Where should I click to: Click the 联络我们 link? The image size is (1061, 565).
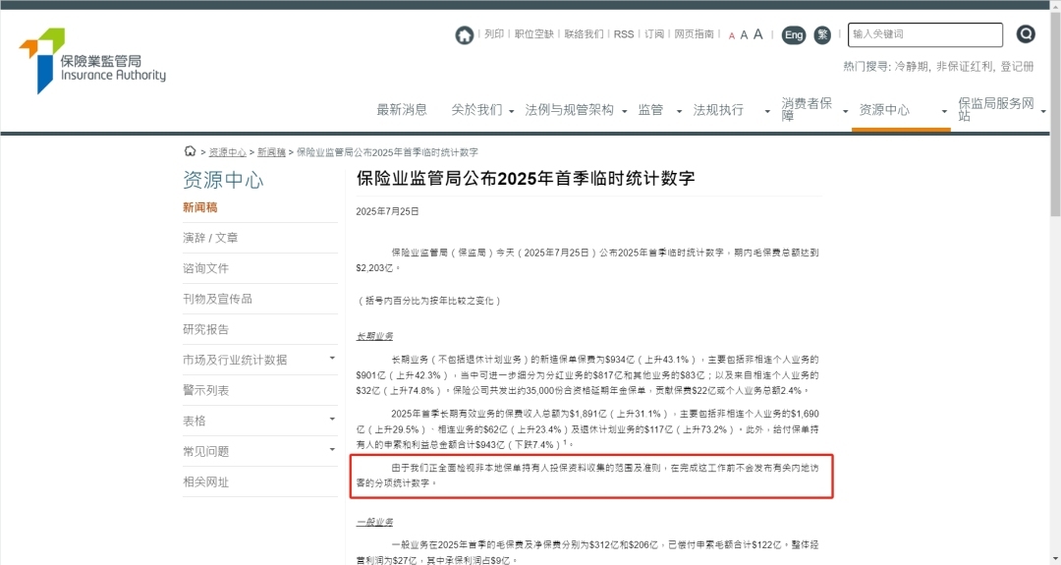tap(584, 34)
